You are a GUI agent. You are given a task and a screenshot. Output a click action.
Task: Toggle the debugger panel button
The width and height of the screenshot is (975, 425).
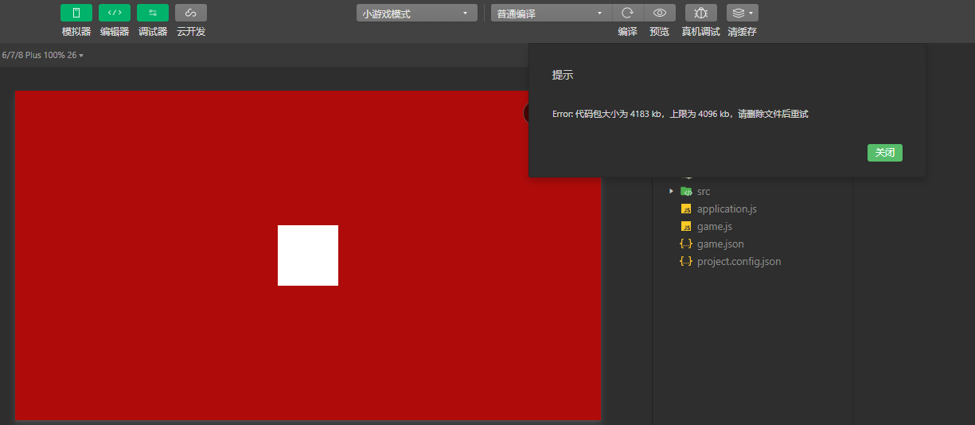pyautogui.click(x=153, y=13)
